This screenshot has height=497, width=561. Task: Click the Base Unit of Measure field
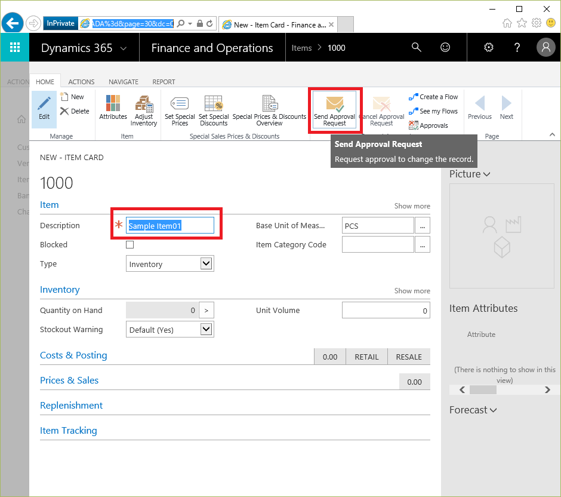click(x=378, y=226)
